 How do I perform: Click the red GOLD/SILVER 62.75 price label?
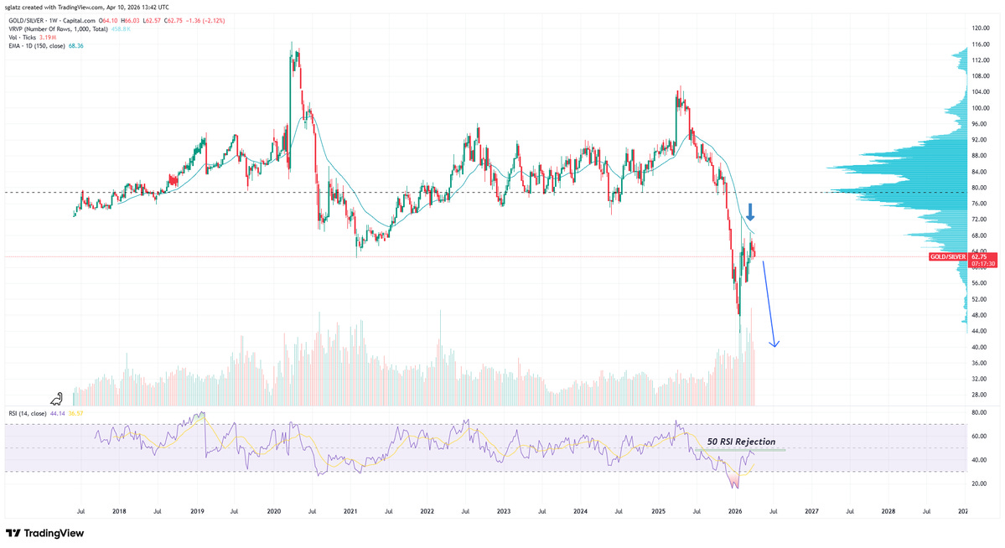[x=963, y=256]
